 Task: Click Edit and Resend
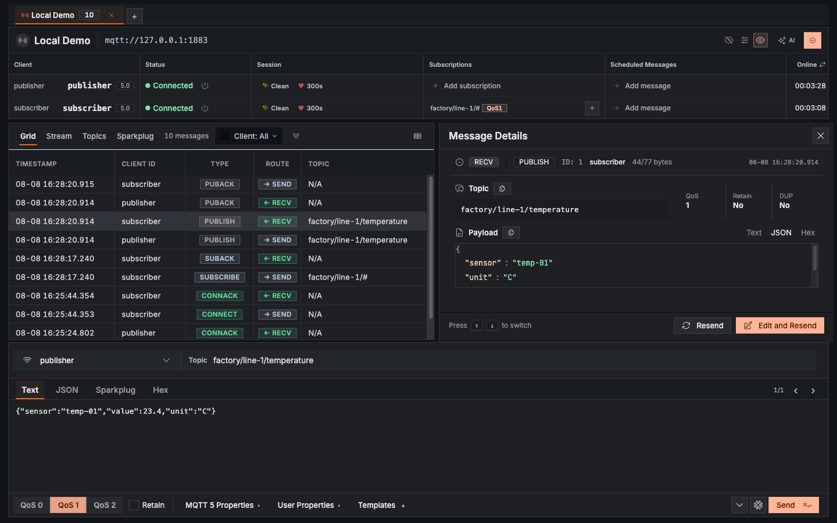(x=780, y=325)
